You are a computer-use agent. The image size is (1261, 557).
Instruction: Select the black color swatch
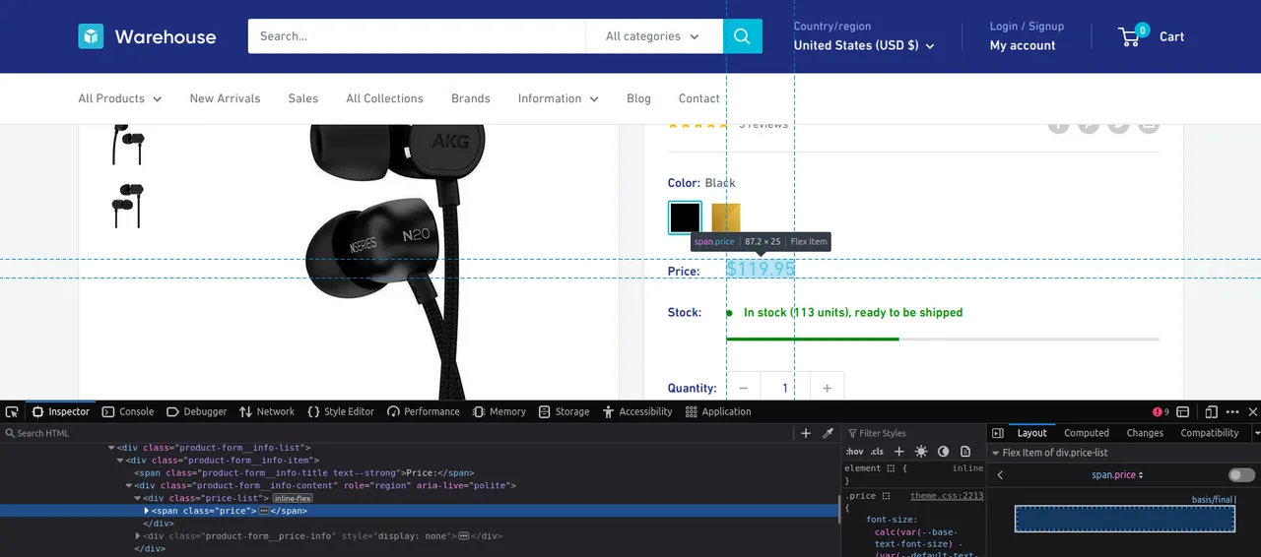685,217
